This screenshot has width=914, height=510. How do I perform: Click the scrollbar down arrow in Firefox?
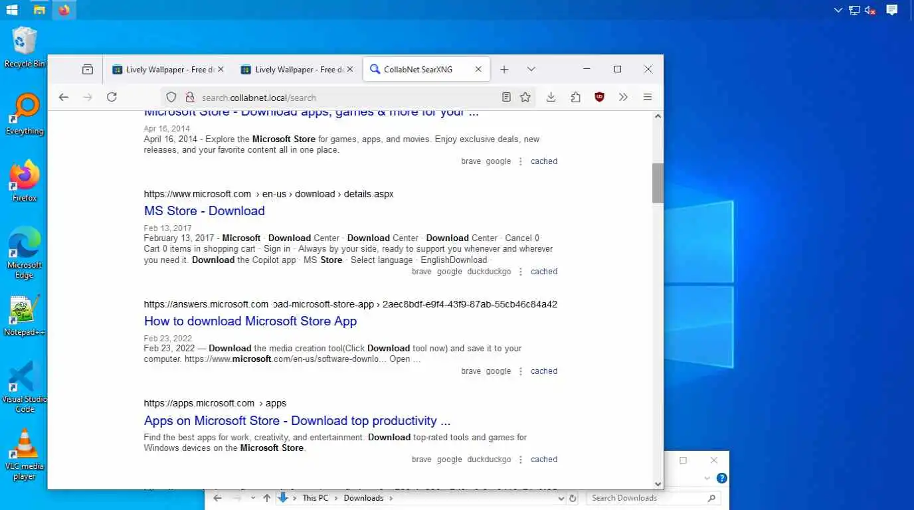coord(658,484)
